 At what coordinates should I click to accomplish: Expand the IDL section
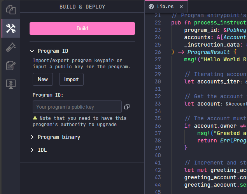tap(32, 150)
